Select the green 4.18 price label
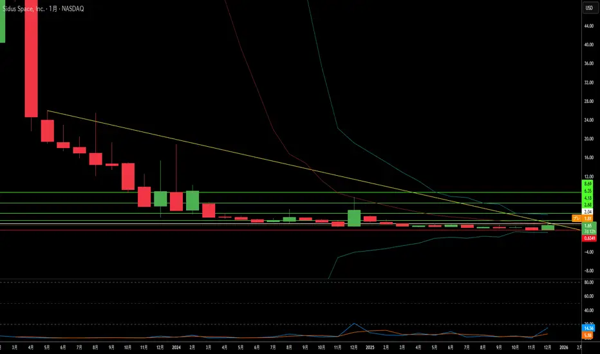 pos(588,198)
